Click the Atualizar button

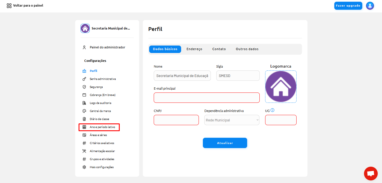click(x=225, y=143)
